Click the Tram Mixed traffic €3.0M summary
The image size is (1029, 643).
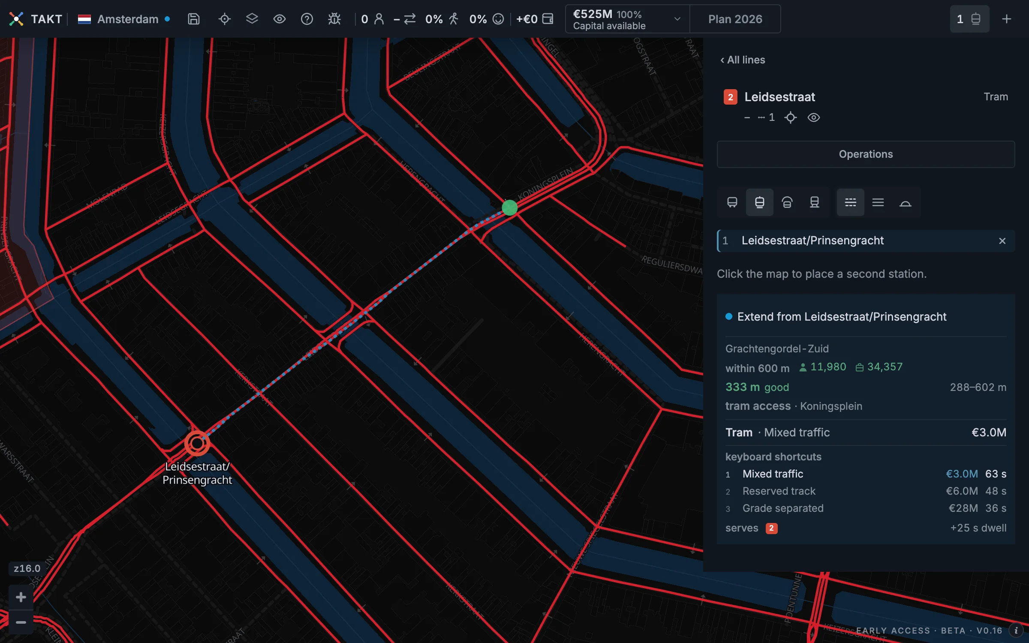tap(866, 433)
